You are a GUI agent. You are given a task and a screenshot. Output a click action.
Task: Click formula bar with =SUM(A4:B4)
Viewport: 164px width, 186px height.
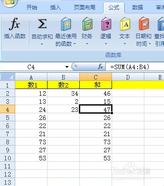click(x=135, y=67)
